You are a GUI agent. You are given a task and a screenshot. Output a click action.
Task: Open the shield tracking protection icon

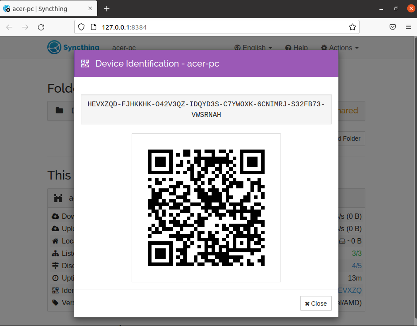81,27
